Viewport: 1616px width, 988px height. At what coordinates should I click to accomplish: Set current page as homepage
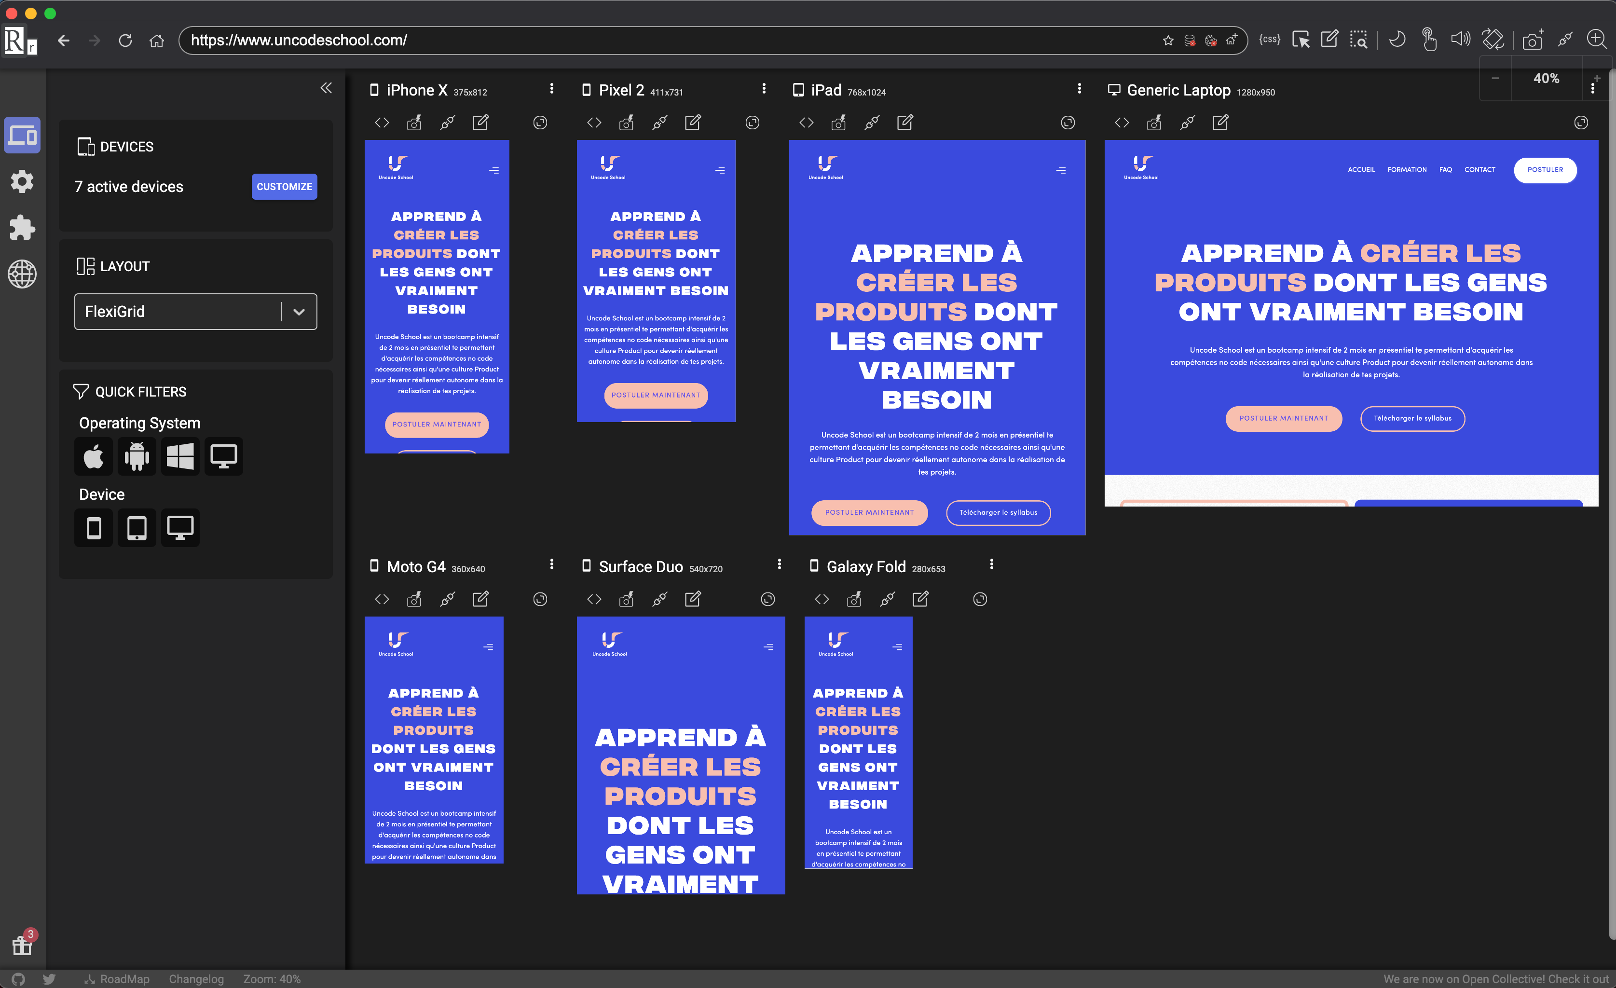[x=1233, y=40]
